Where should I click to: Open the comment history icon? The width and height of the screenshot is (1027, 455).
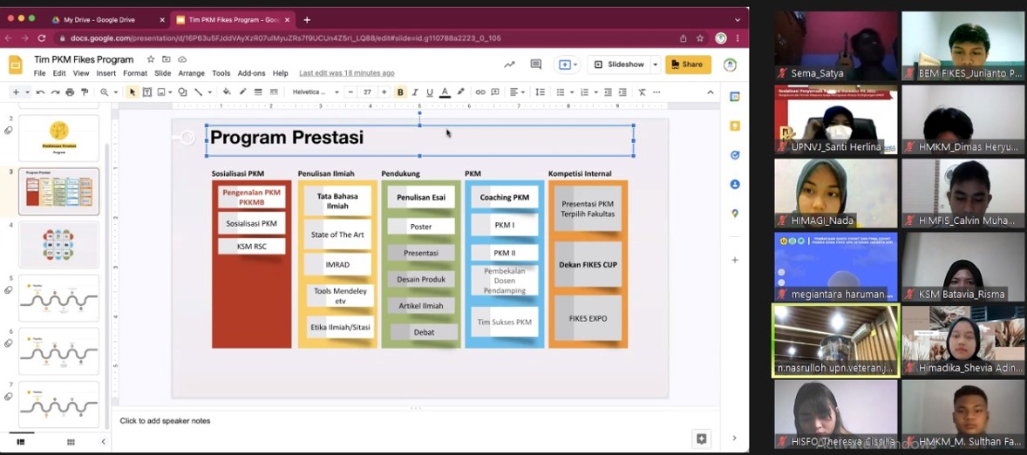535,65
